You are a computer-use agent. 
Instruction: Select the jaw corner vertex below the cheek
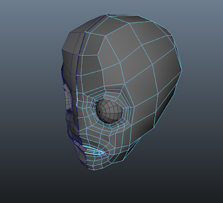click(154, 128)
